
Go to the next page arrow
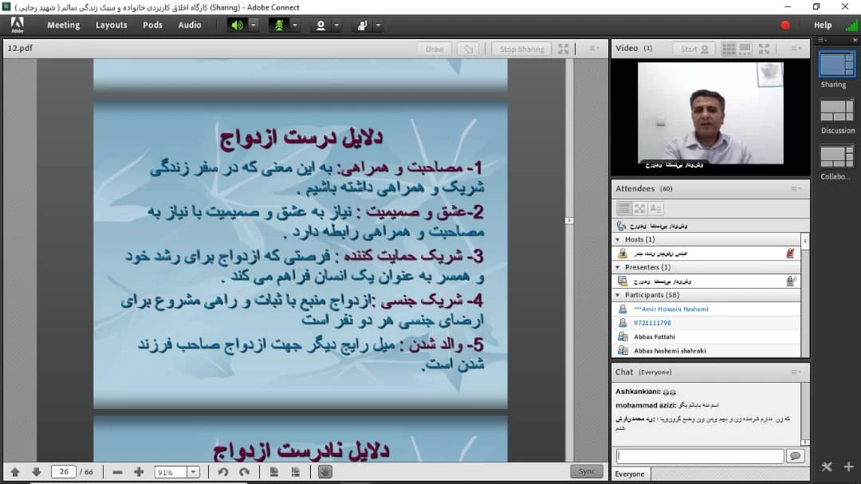(x=37, y=472)
